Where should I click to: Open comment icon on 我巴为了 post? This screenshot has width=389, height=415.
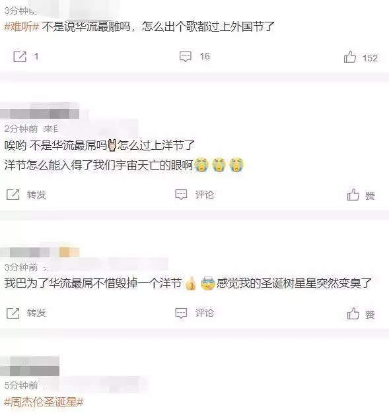[x=181, y=313]
